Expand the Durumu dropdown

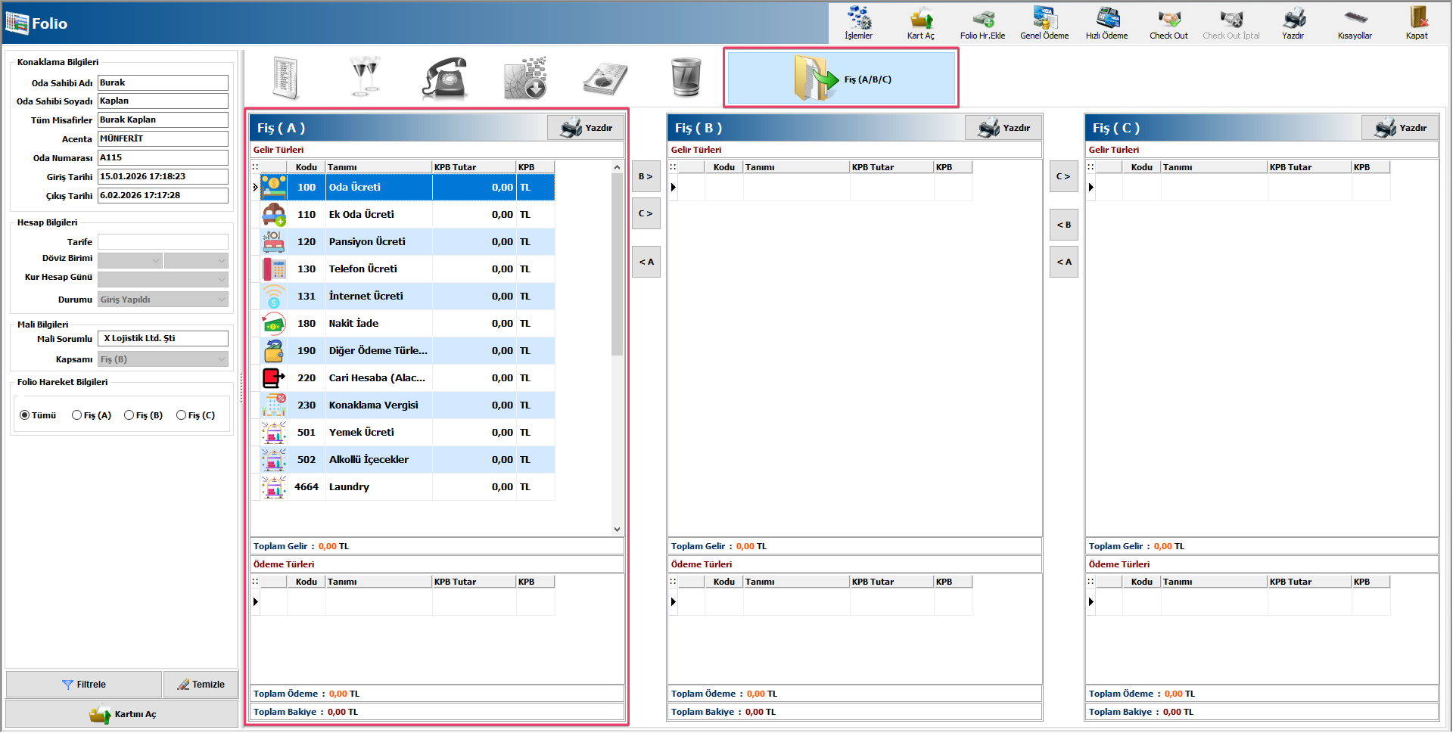pyautogui.click(x=222, y=300)
